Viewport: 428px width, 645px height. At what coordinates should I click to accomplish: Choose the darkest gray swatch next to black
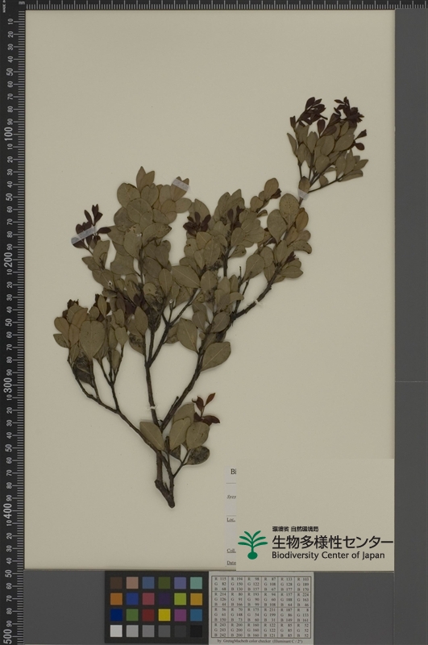[180, 631]
